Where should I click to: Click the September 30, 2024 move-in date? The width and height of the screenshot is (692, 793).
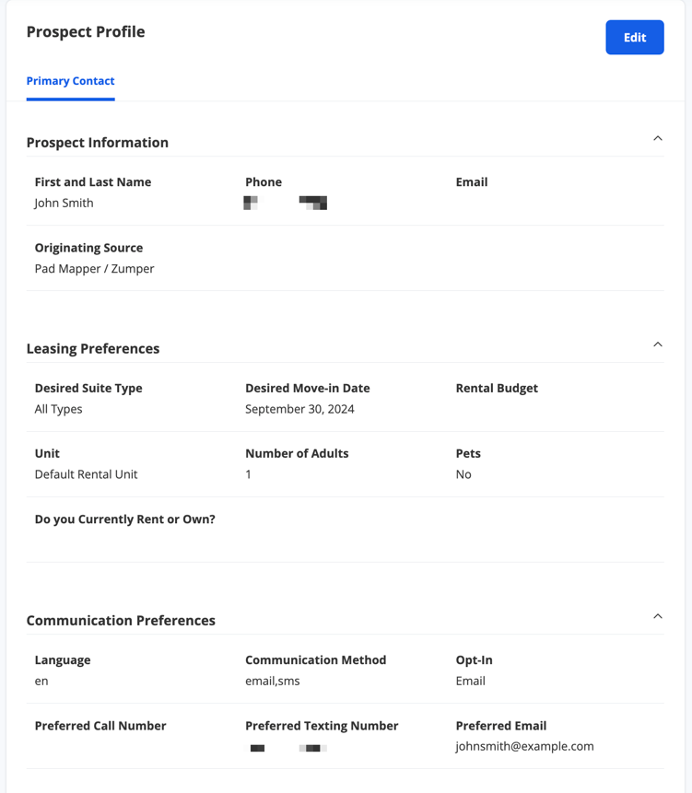[299, 409]
